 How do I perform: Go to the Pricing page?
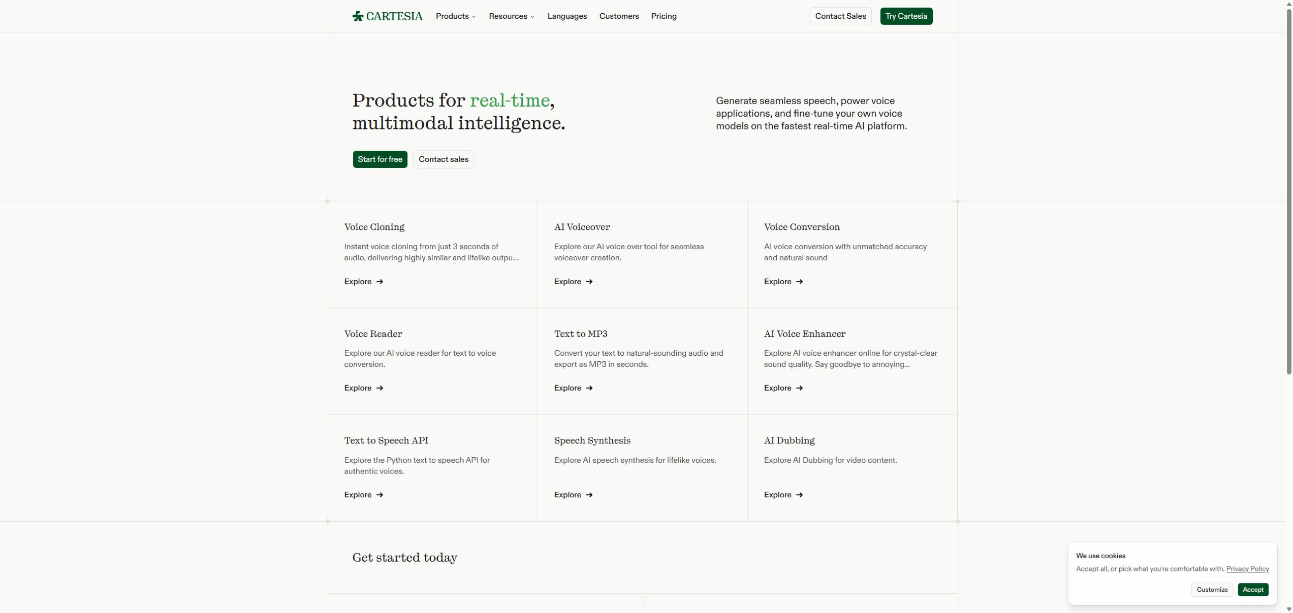[x=664, y=16]
